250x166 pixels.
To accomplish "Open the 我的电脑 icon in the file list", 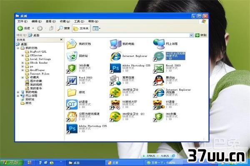I will pyautogui.click(x=115, y=44).
